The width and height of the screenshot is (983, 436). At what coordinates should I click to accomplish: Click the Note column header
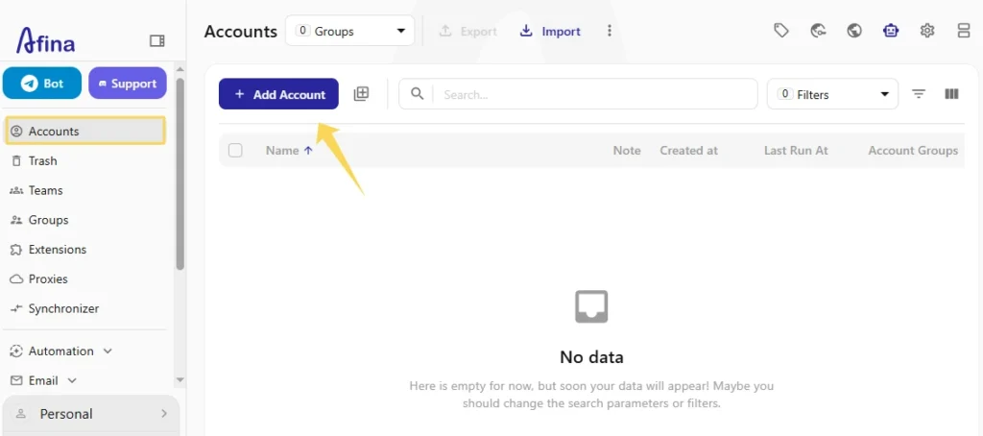pyautogui.click(x=627, y=151)
